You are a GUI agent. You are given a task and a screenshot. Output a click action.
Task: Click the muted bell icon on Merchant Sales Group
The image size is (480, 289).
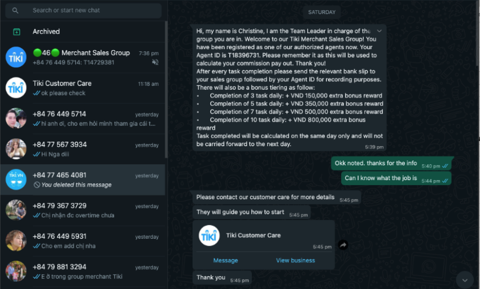point(155,62)
